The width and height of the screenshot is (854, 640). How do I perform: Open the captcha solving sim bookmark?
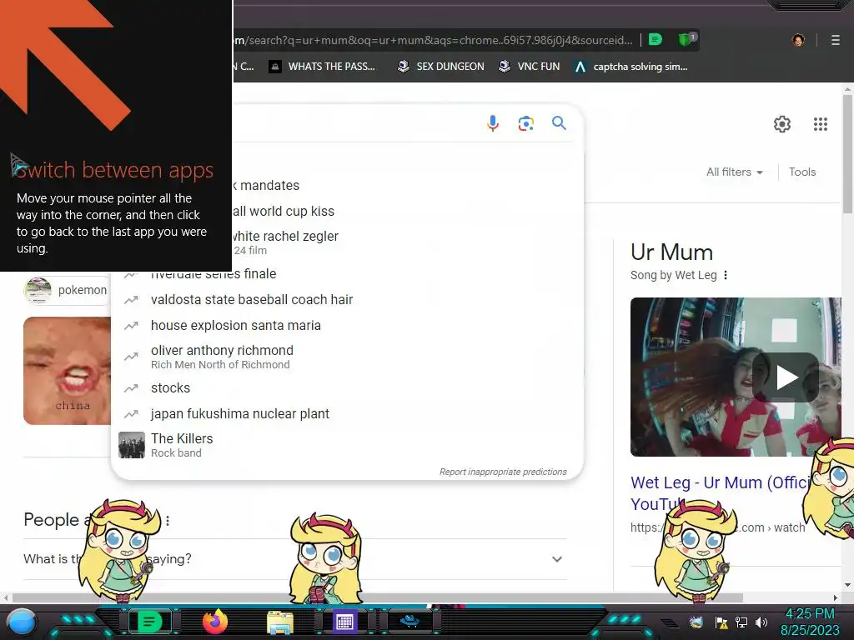click(x=631, y=67)
